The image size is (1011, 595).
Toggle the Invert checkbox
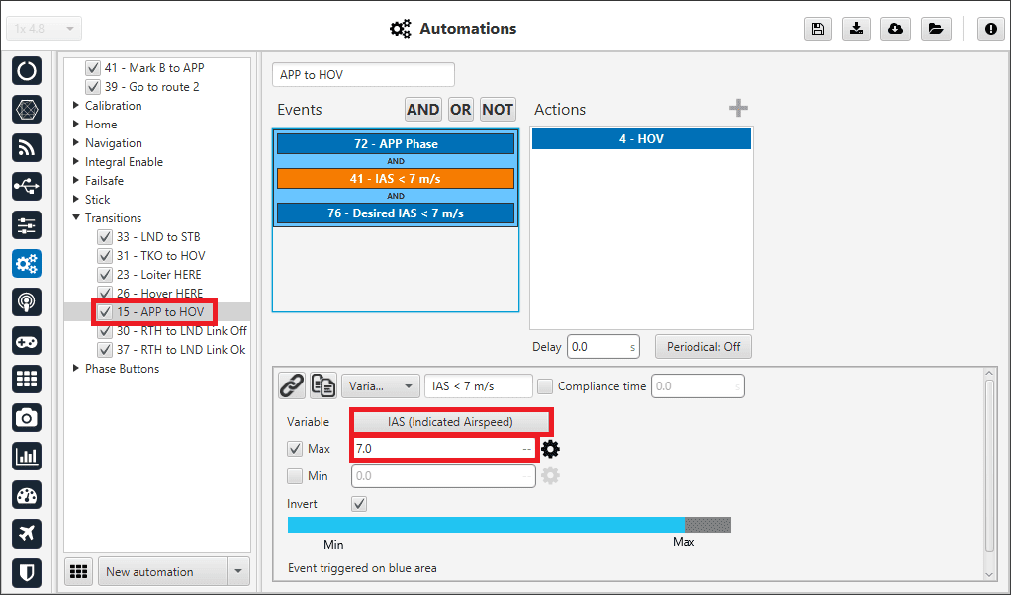click(360, 504)
